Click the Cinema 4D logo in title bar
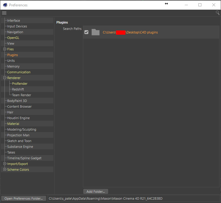The image size is (221, 203). pos(5,5)
